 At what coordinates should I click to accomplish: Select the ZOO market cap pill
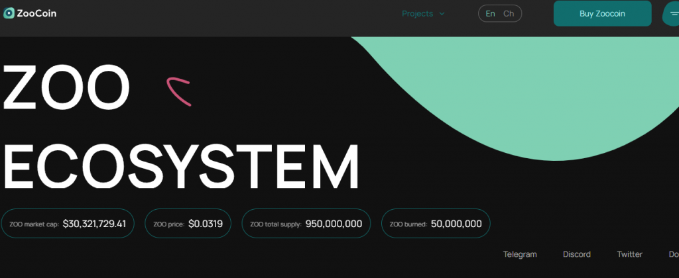[68, 224]
